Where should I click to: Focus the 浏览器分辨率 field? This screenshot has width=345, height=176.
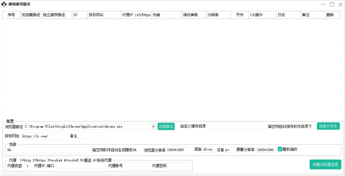pos(176,150)
